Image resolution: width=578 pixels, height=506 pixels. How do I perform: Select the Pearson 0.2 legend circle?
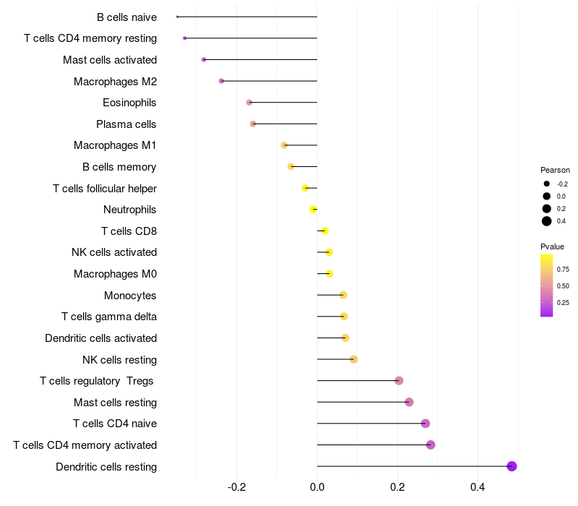[546, 209]
